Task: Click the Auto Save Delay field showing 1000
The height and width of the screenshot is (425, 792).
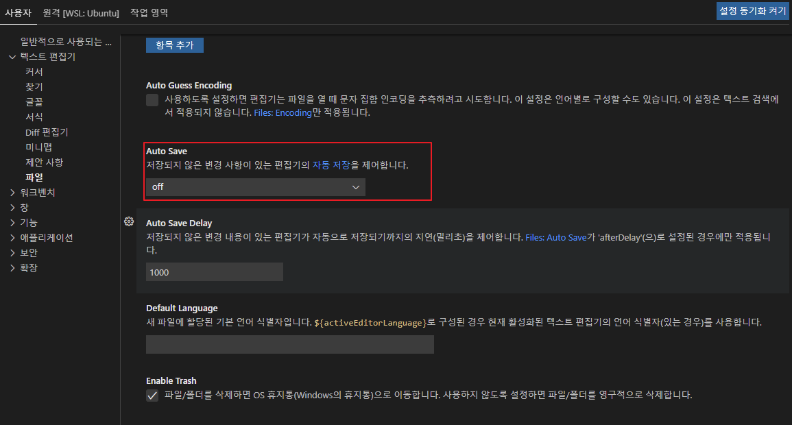Action: click(214, 272)
